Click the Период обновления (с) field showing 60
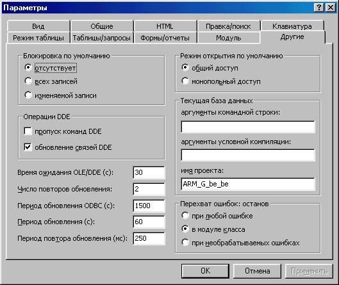339x285 pixels. 149,222
